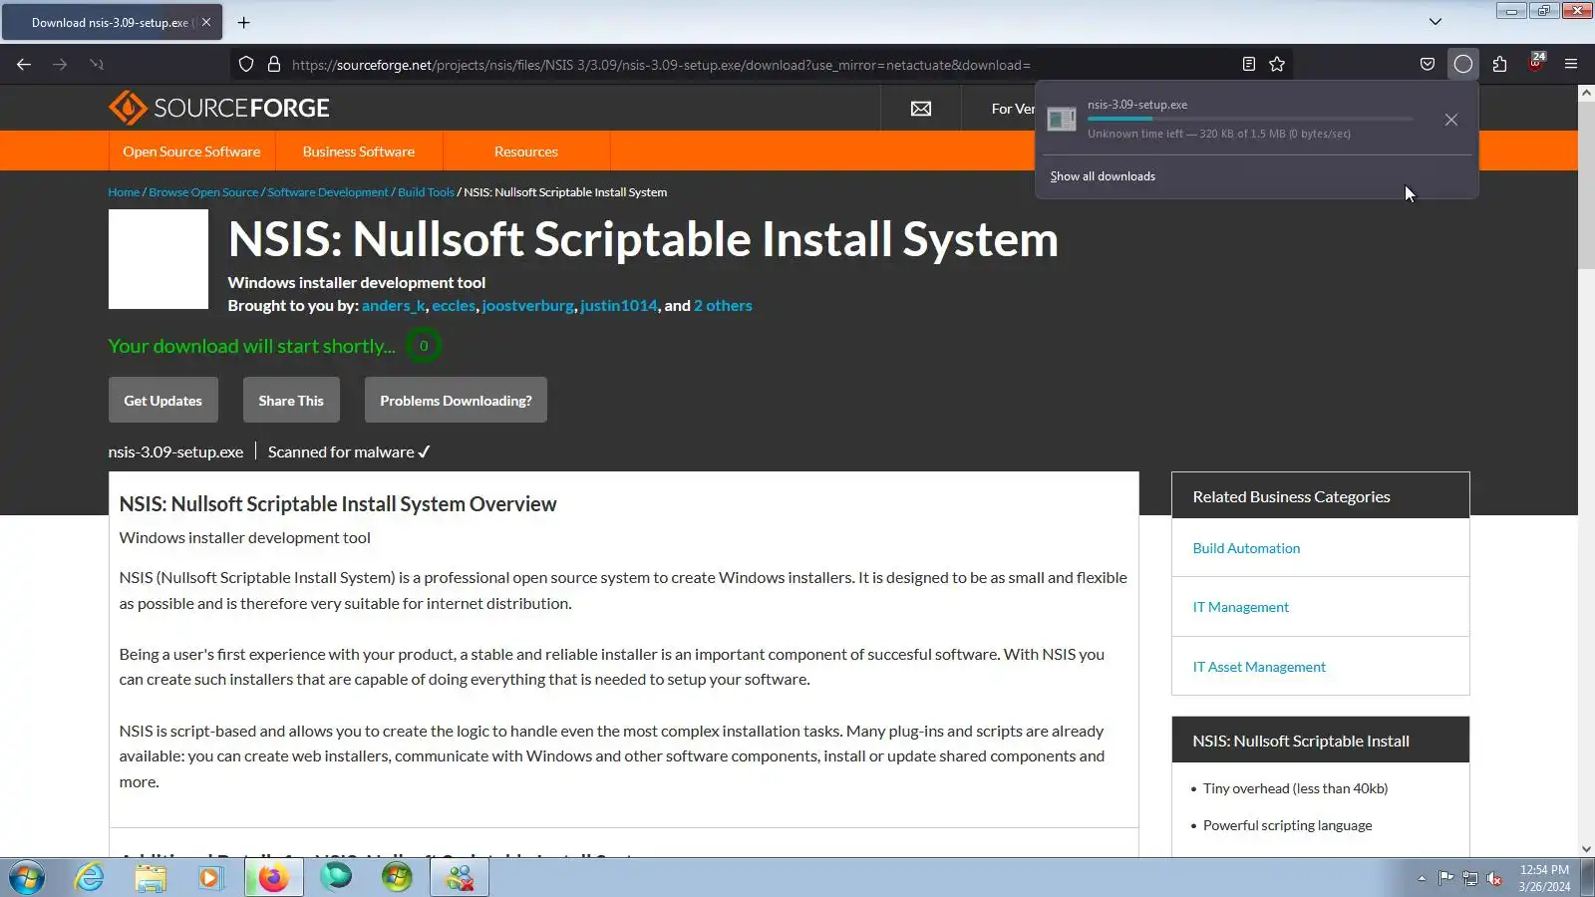Go back to the previous page
The width and height of the screenshot is (1595, 897).
(x=24, y=65)
